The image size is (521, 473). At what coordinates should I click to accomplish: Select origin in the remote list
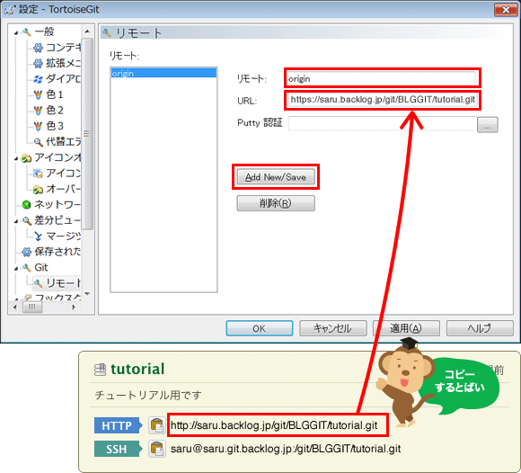(163, 73)
